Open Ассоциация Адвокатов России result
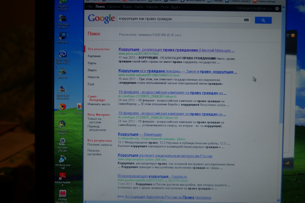 click(x=168, y=197)
